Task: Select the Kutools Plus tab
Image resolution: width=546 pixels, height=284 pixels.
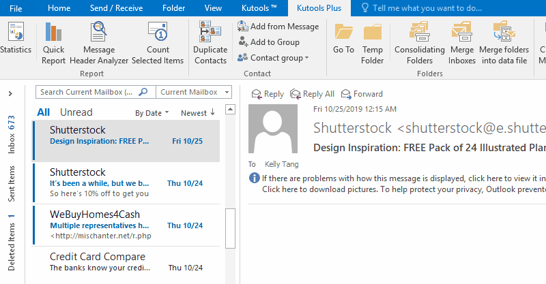Action: (x=319, y=8)
